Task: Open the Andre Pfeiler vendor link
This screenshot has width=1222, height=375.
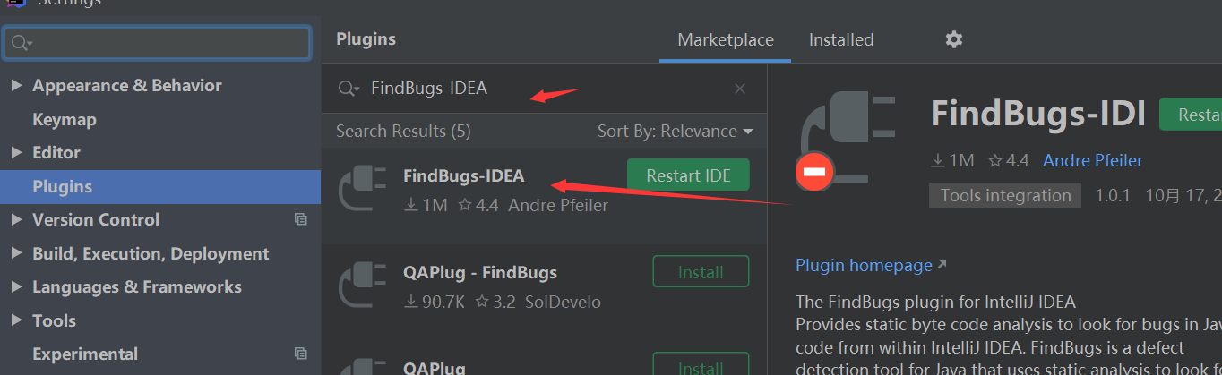Action: point(1092,161)
